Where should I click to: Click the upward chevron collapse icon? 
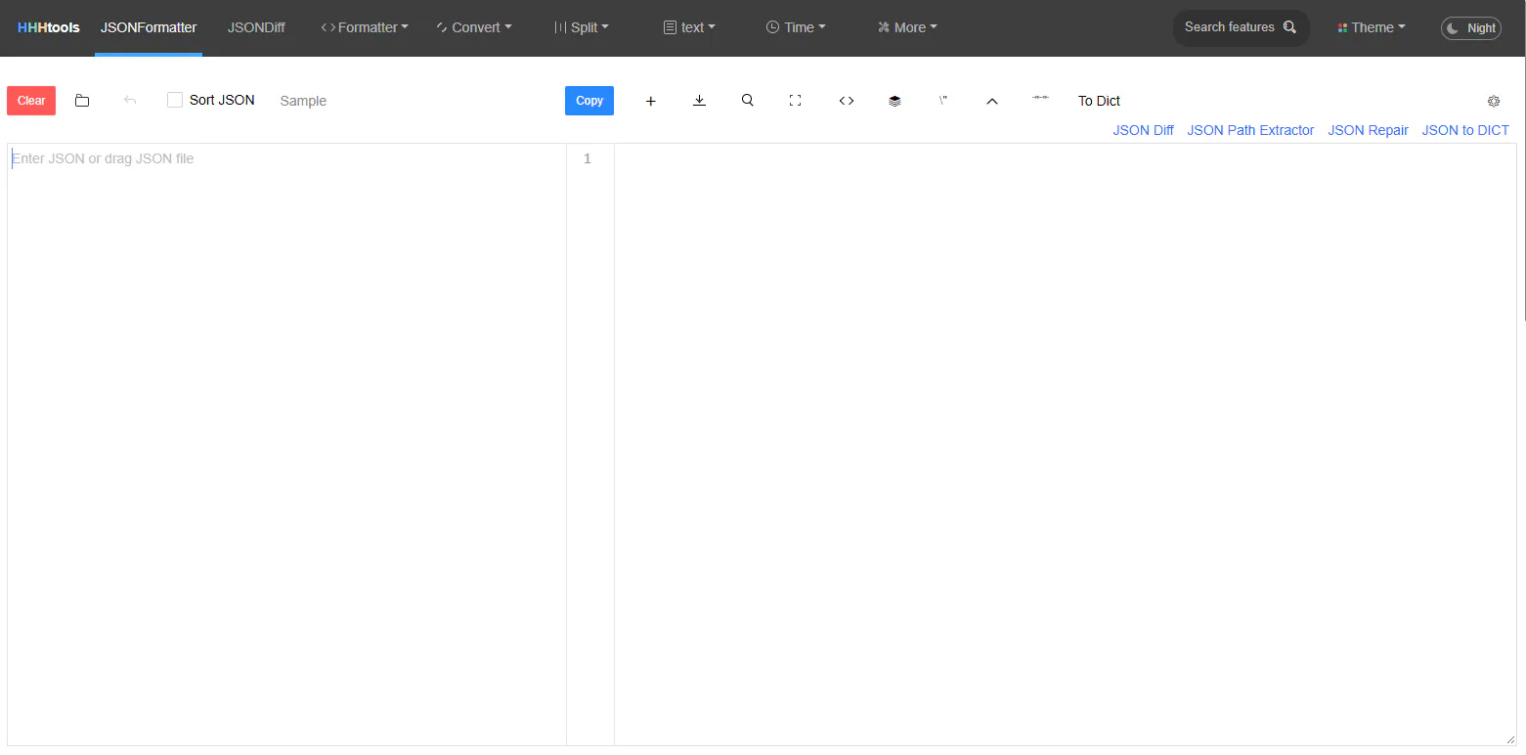point(992,101)
